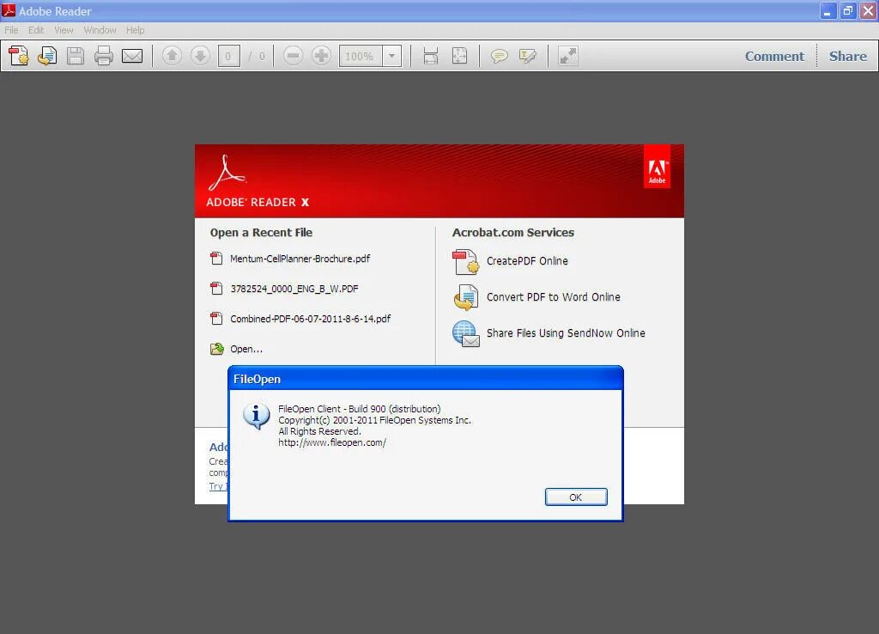Click the Create PDF toolbar icon

[x=19, y=56]
